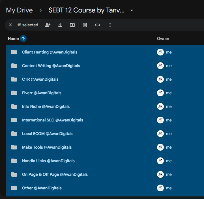Click owner avatar in Nandla Links row

click(160, 161)
